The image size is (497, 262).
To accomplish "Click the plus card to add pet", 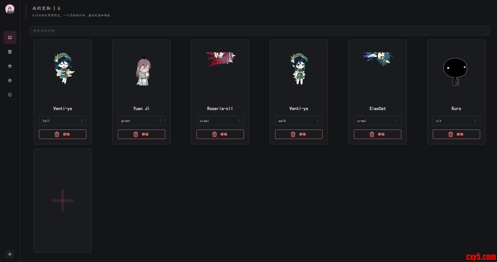I will [63, 201].
